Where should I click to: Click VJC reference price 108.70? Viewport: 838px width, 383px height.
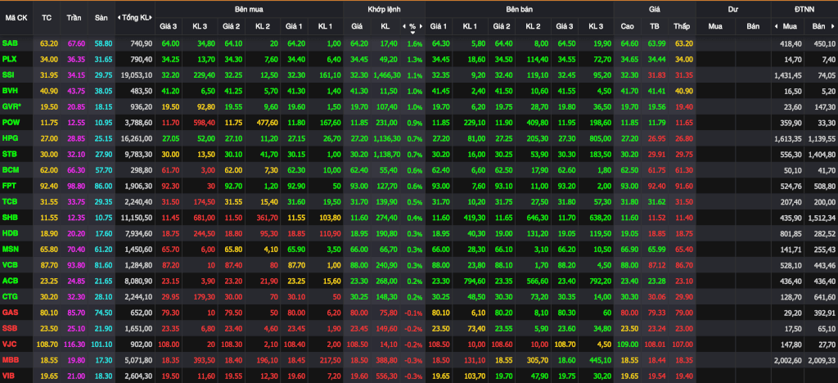pyautogui.click(x=47, y=346)
